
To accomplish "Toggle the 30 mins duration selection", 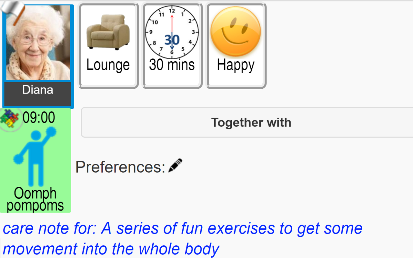I will (x=172, y=45).
